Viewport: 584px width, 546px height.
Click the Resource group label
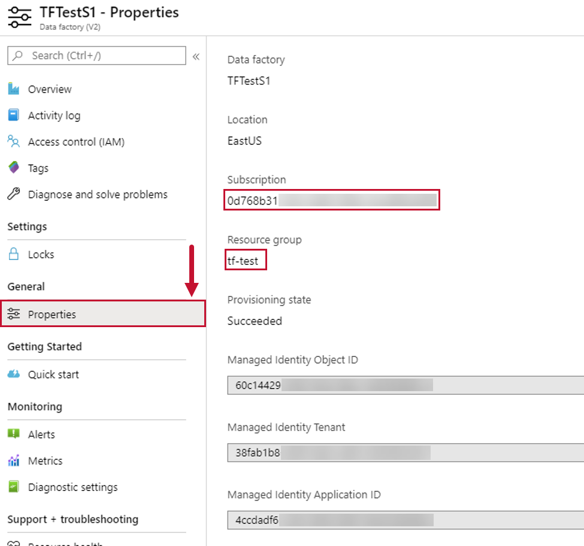click(x=264, y=240)
